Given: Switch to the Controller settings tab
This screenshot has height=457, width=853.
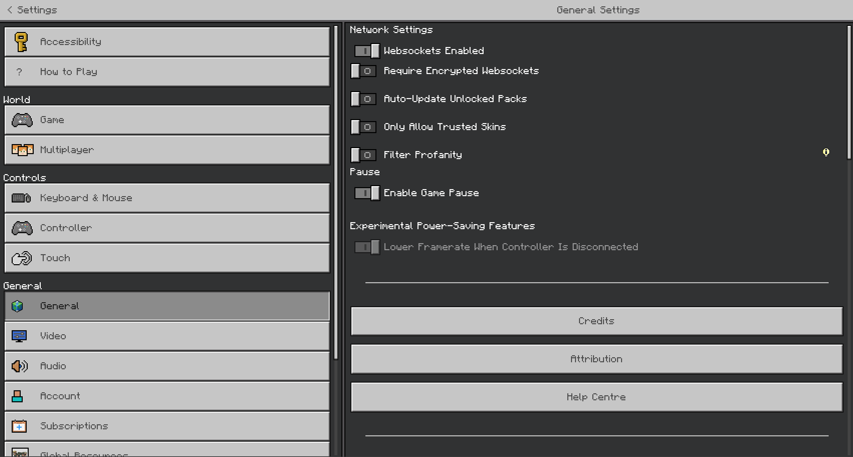Looking at the screenshot, I should pos(167,228).
